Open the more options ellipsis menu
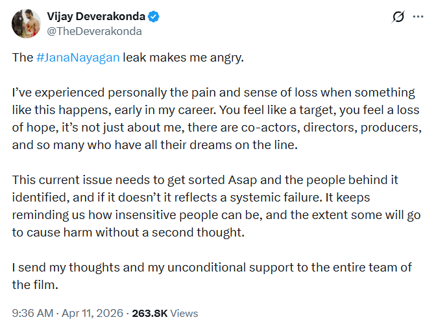 point(418,17)
